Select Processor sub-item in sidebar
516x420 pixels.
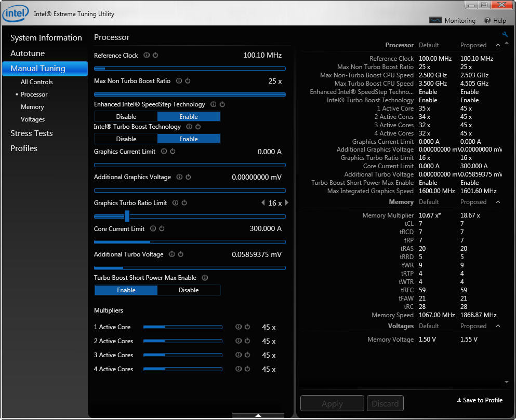(34, 94)
